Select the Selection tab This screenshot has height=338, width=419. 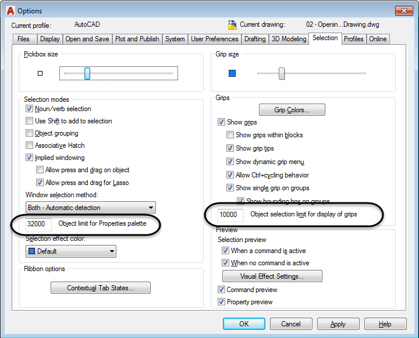click(x=325, y=38)
